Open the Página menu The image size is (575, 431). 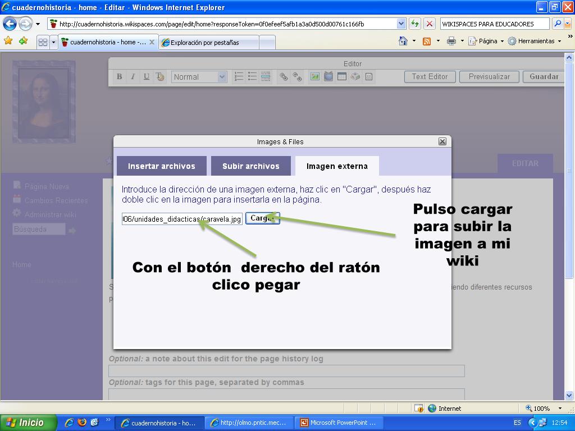point(486,41)
